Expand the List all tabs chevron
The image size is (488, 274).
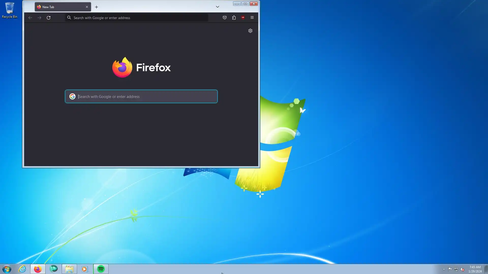(x=218, y=7)
